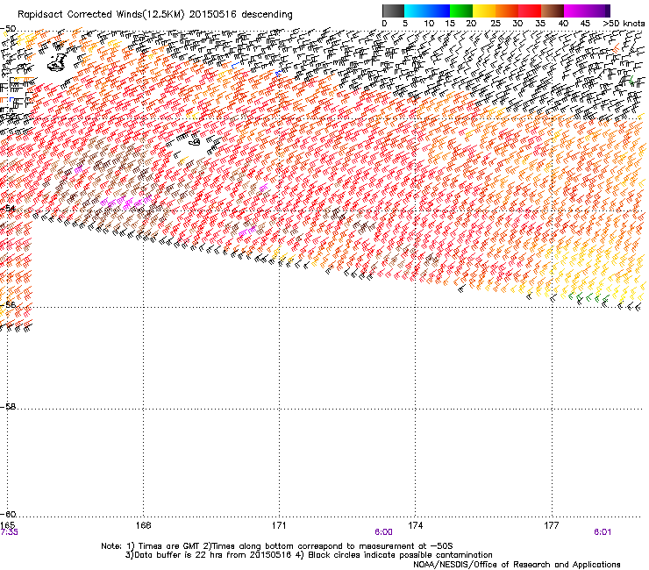Click the yellow 20–25 knots legend segment
Image resolution: width=649 pixels, height=570 pixels.
tap(484, 11)
